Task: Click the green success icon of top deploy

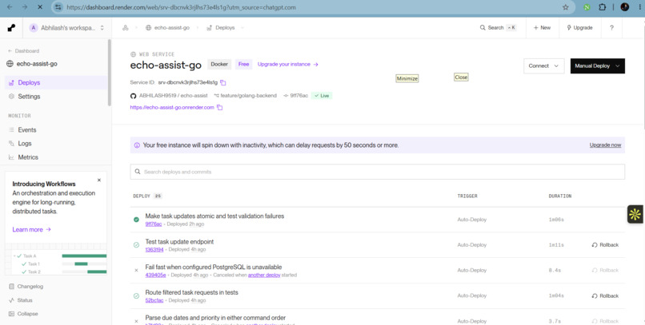Action: [136, 220]
